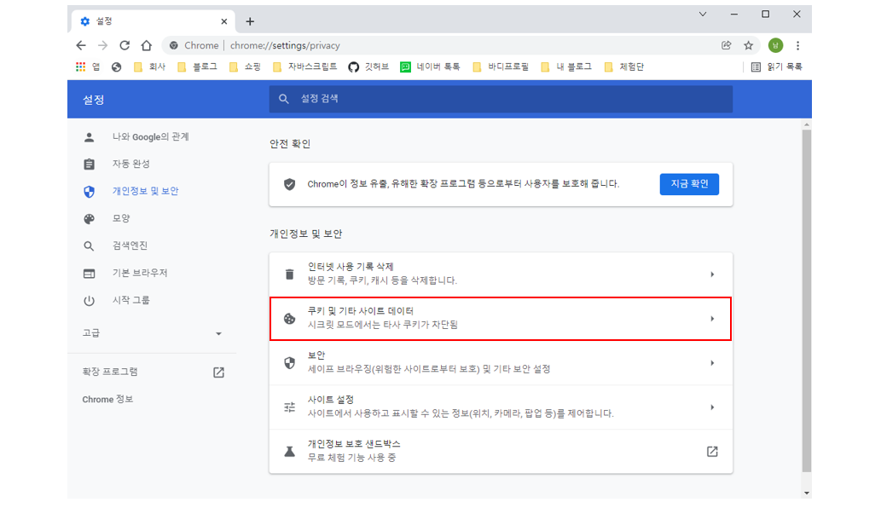Screen dimensions: 881x508
Task: Open the new tab plus button
Action: [x=250, y=21]
